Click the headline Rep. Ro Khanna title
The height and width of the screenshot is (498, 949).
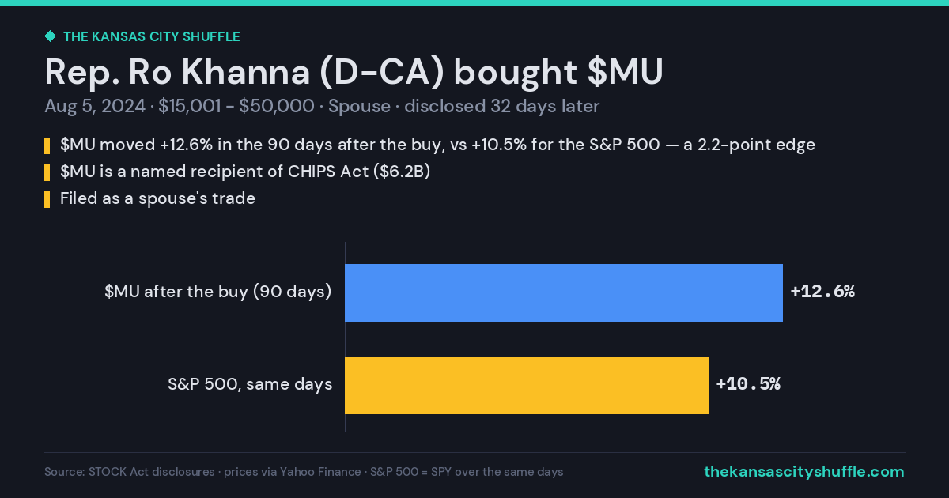[x=354, y=72]
